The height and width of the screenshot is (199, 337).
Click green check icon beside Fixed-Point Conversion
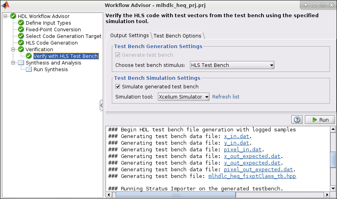tap(21, 30)
